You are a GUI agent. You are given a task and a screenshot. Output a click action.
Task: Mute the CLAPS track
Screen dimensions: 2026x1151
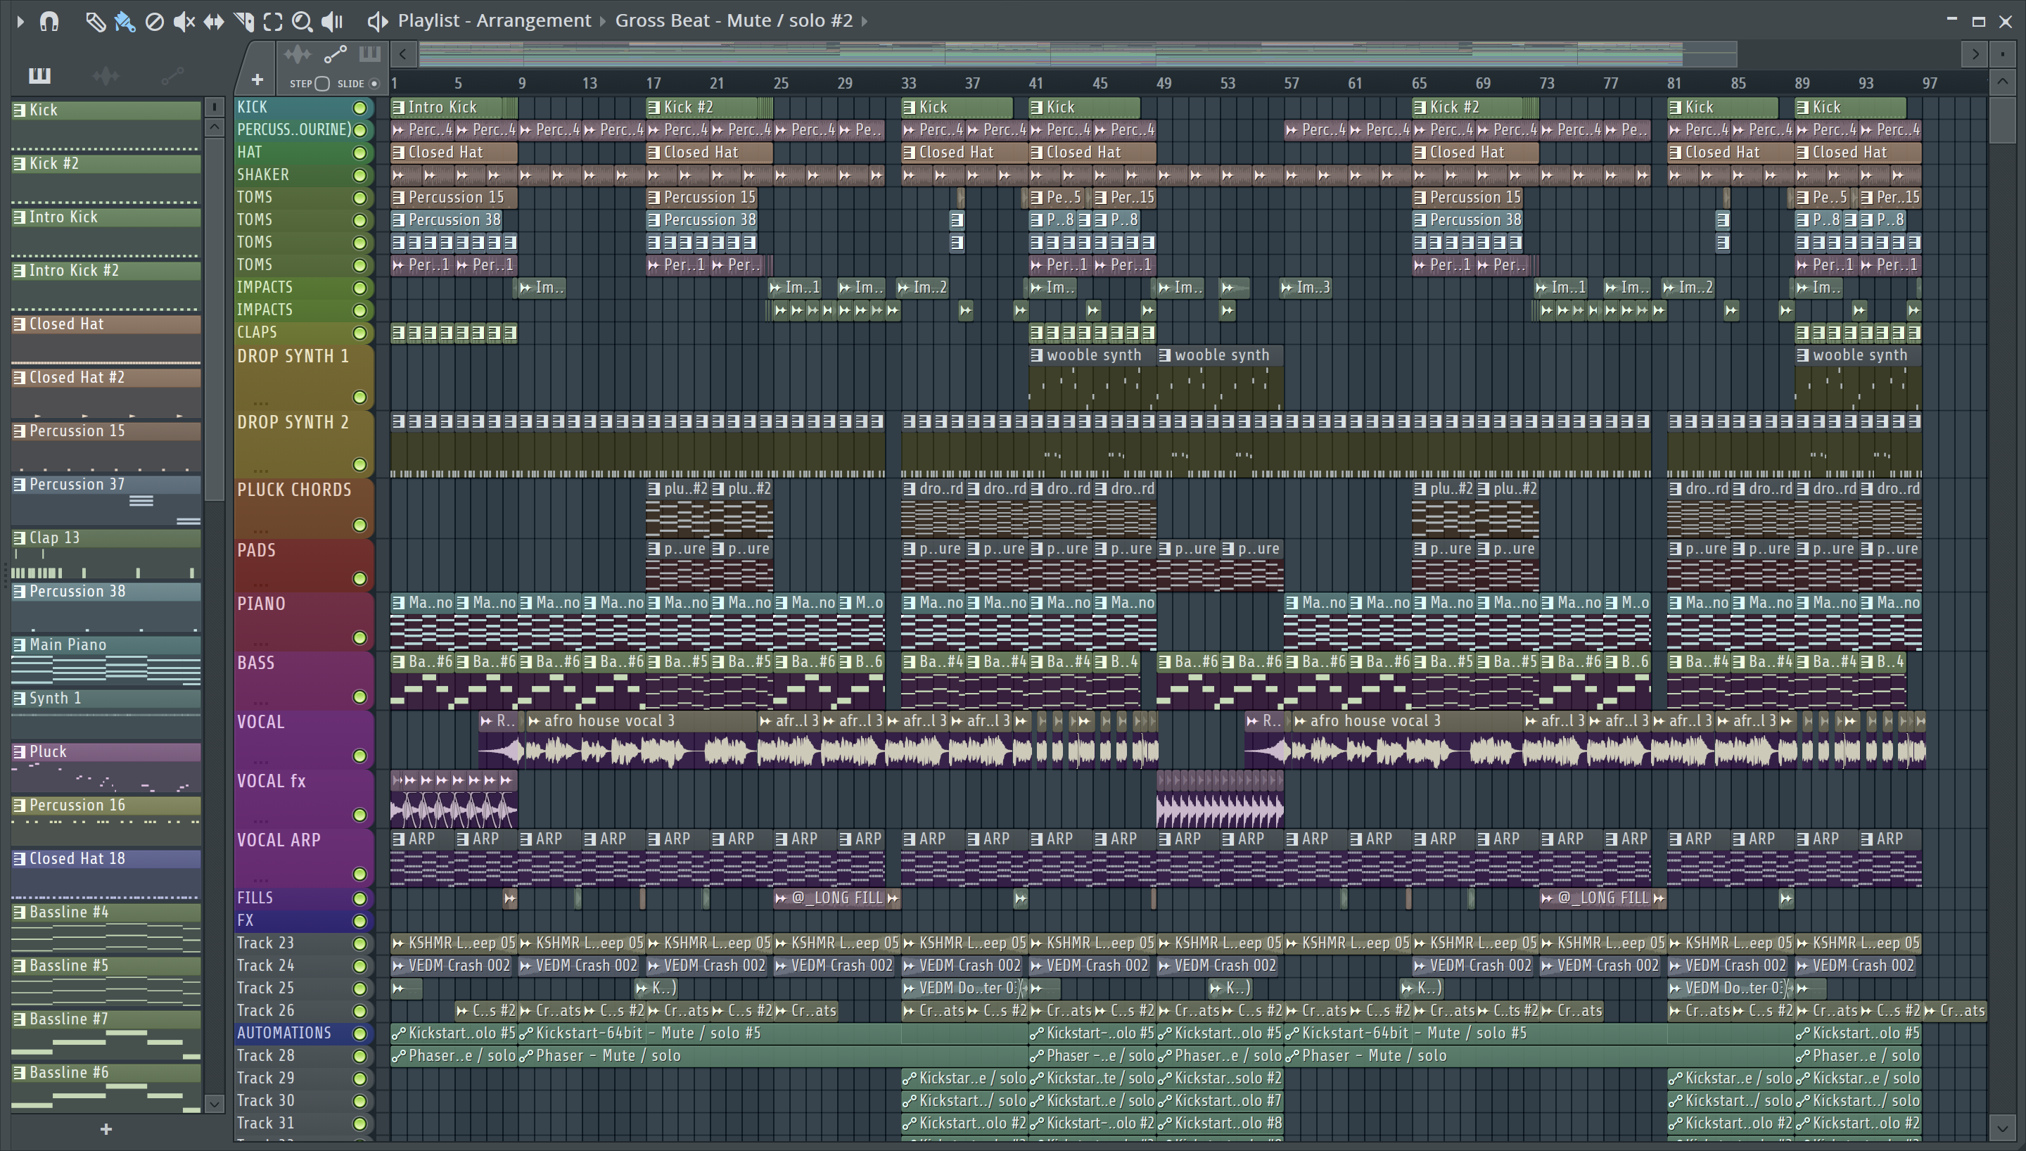point(359,333)
